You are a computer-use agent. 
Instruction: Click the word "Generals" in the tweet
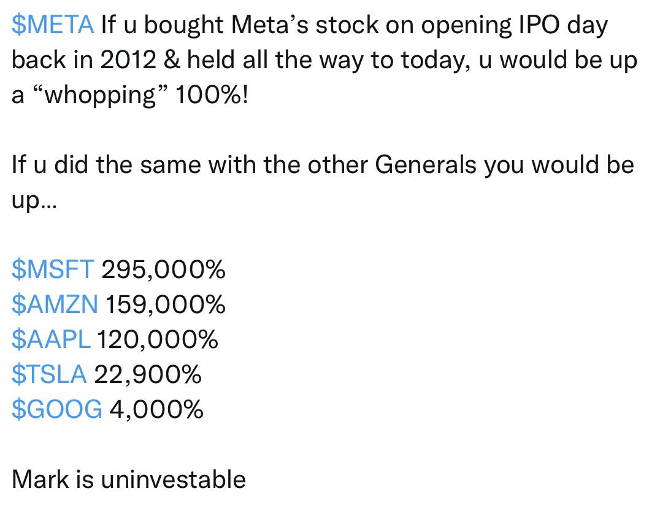click(425, 166)
